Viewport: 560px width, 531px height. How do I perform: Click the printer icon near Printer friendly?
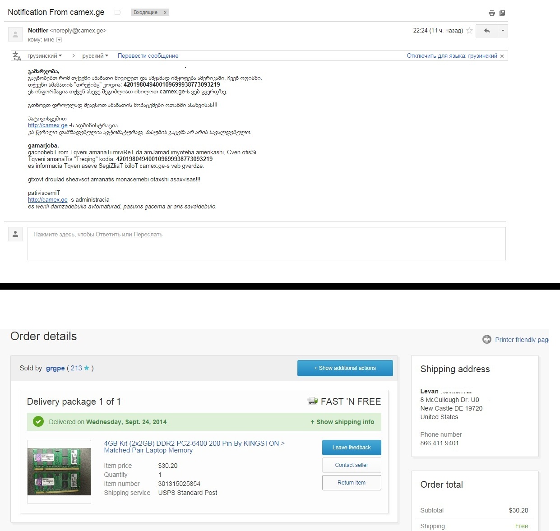[x=487, y=340]
